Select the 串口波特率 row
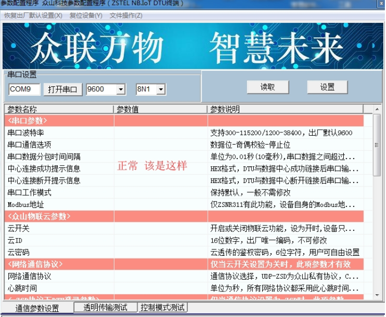The image size is (386, 317). pyautogui.click(x=184, y=133)
